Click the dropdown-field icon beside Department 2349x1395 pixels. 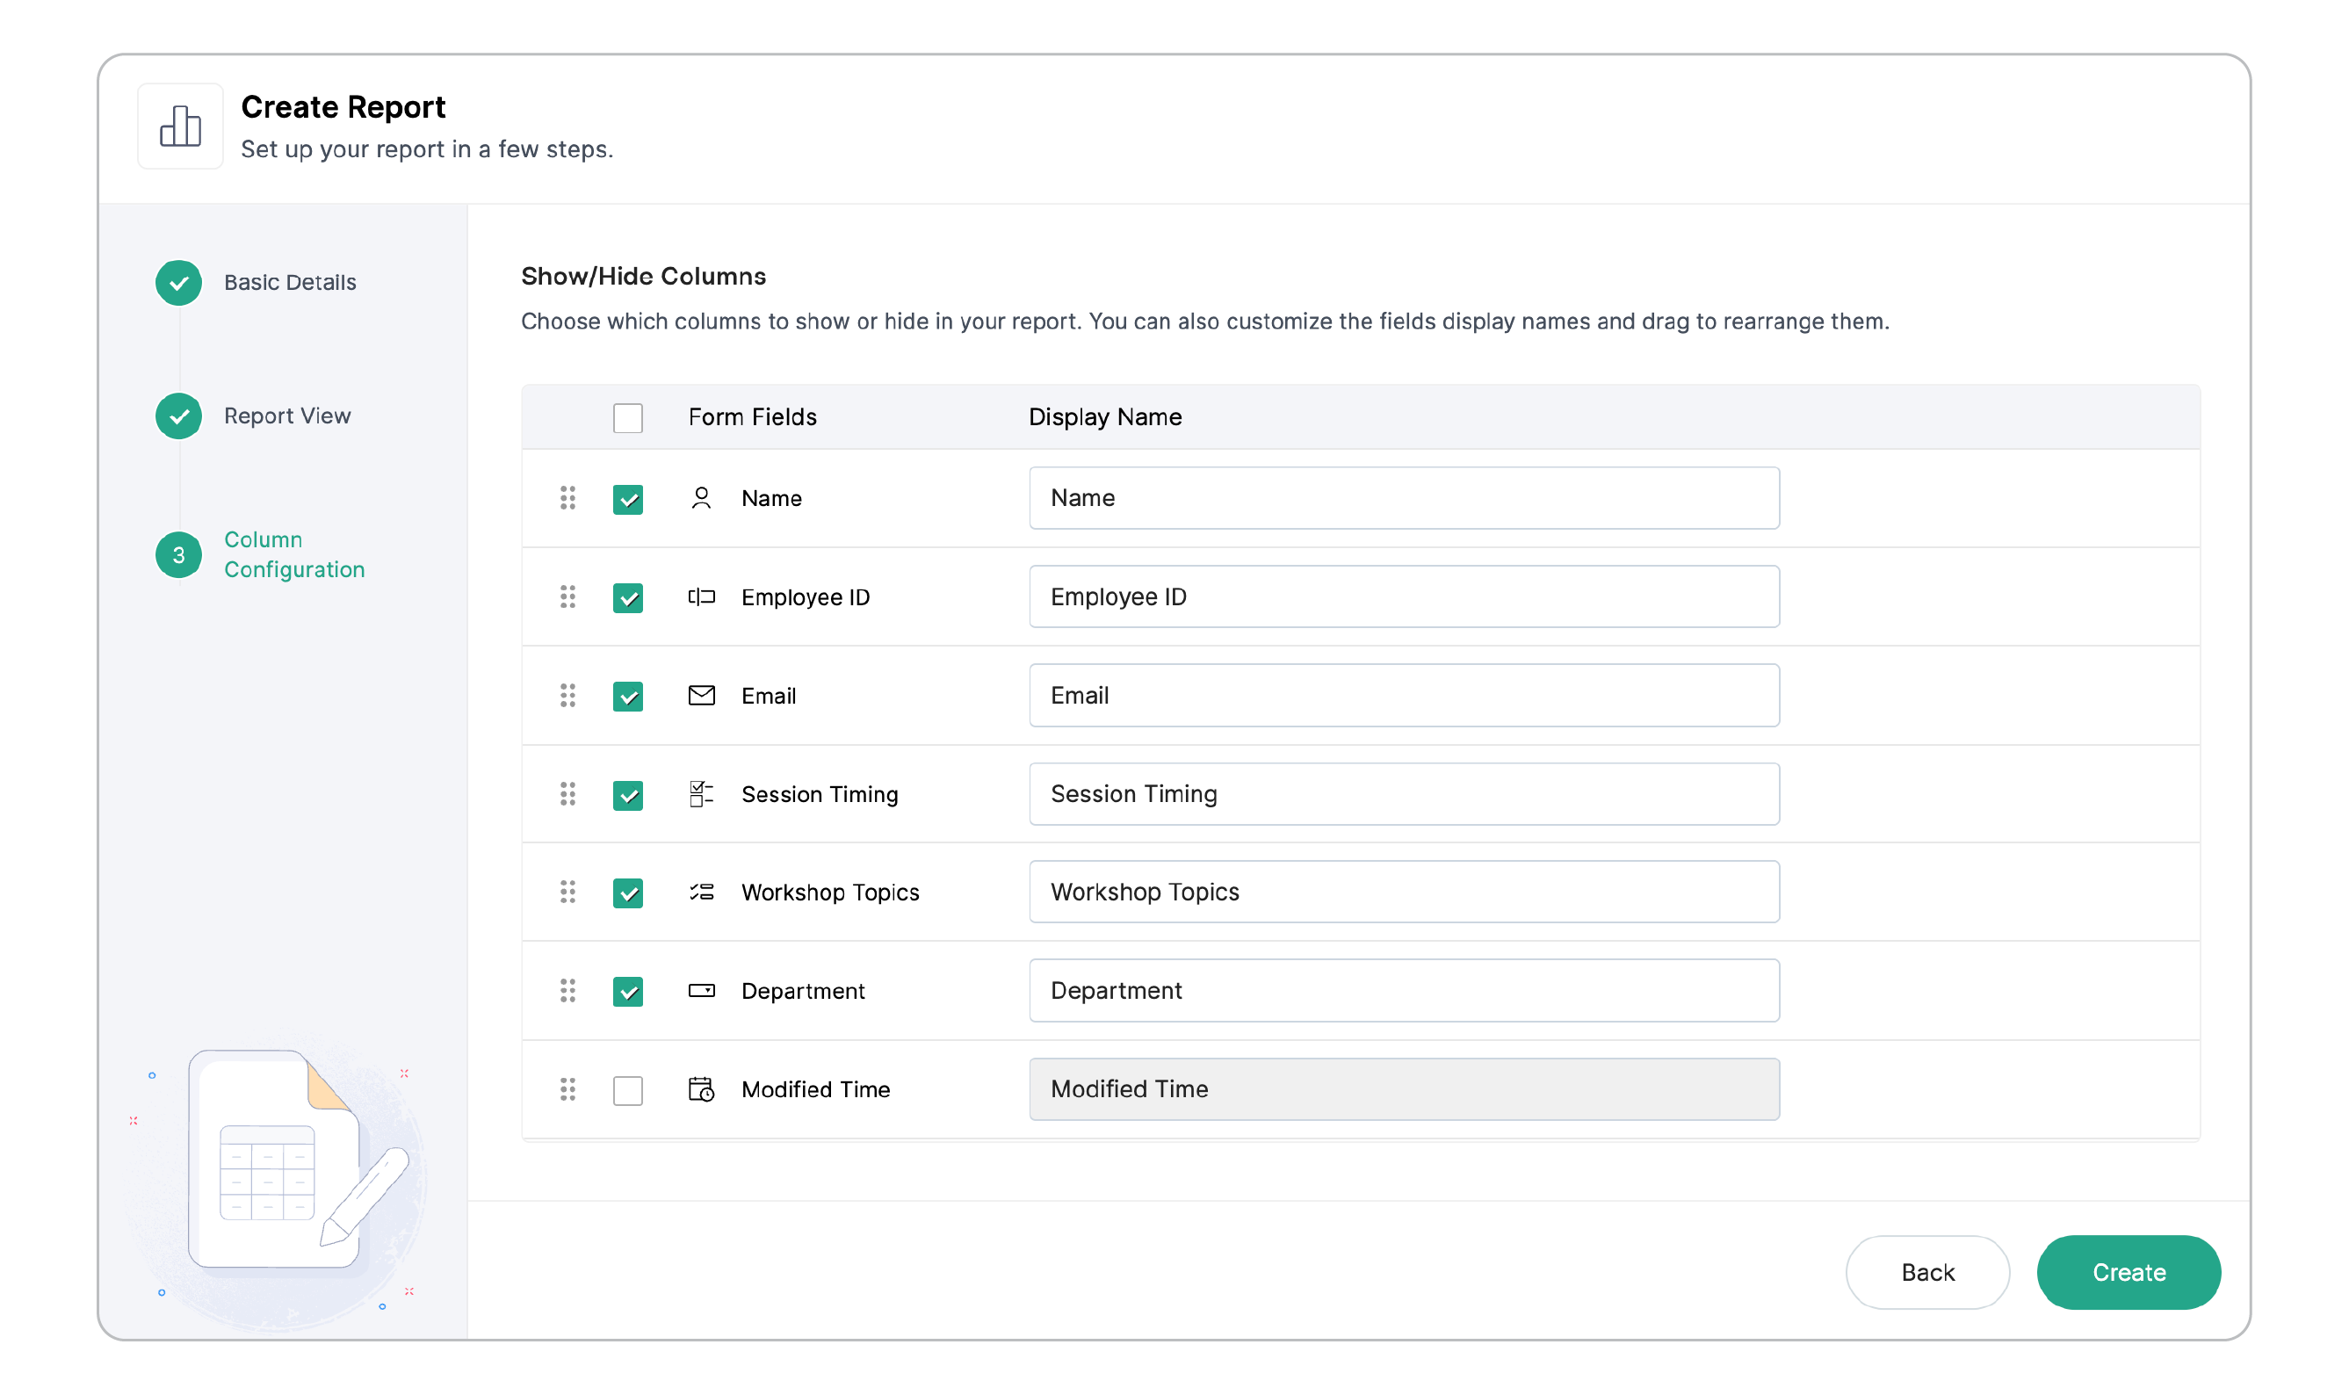(x=701, y=991)
